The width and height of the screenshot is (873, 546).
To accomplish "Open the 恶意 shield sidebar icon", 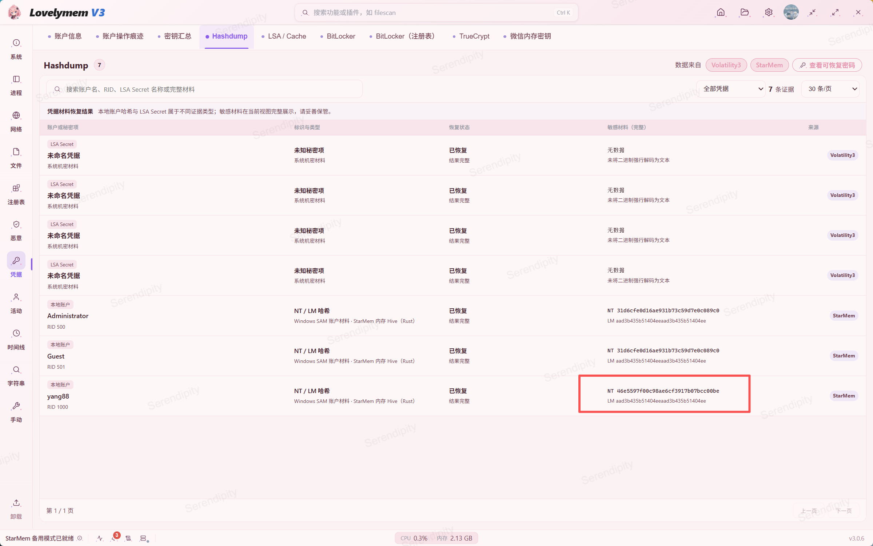I will 16,231.
